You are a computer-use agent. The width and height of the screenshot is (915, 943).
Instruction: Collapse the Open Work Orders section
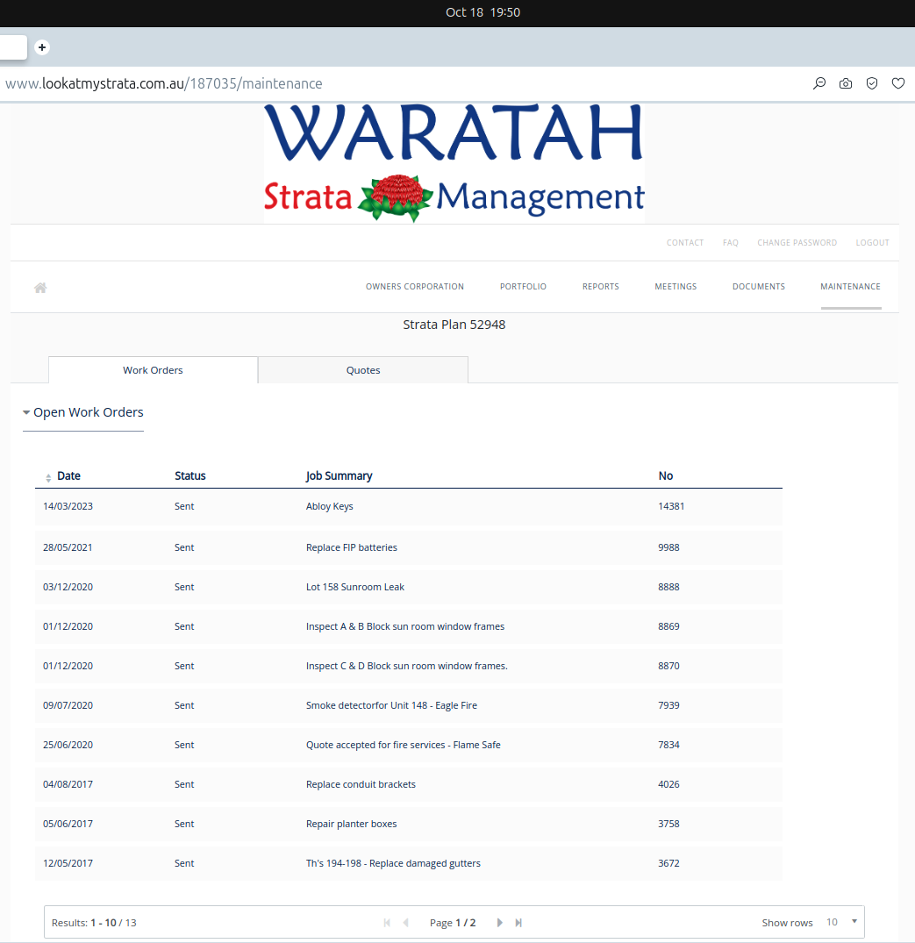(83, 412)
